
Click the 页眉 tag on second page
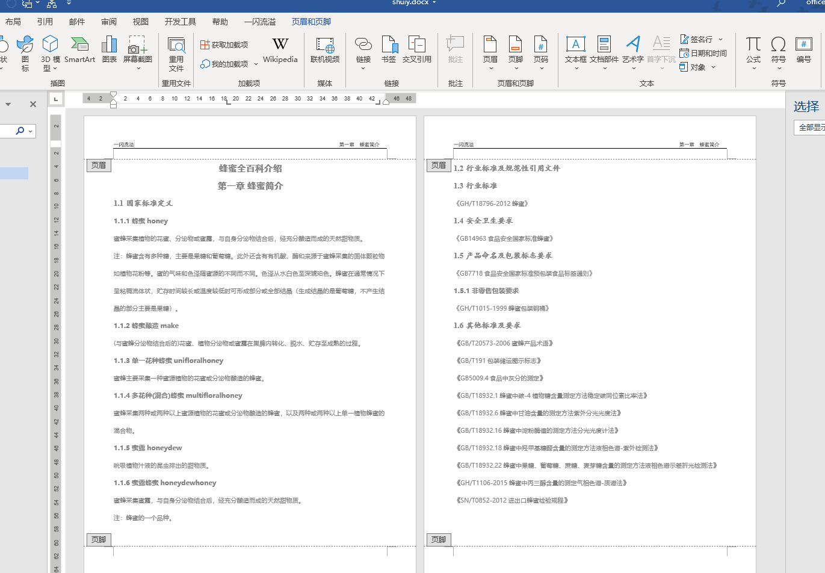[439, 165]
